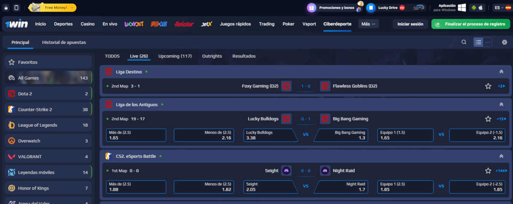Expand +15 more markets for Lucky Bulldogs
The image size is (513, 204).
(x=501, y=119)
